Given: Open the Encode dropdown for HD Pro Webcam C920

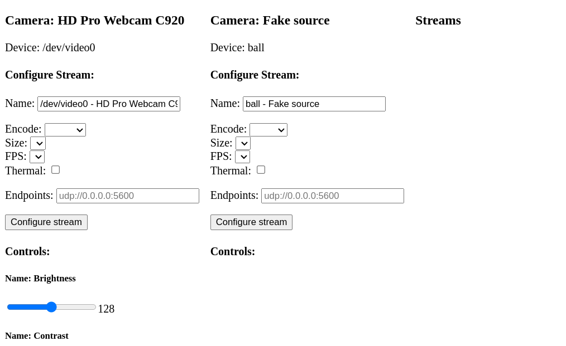Looking at the screenshot, I should coord(65,129).
